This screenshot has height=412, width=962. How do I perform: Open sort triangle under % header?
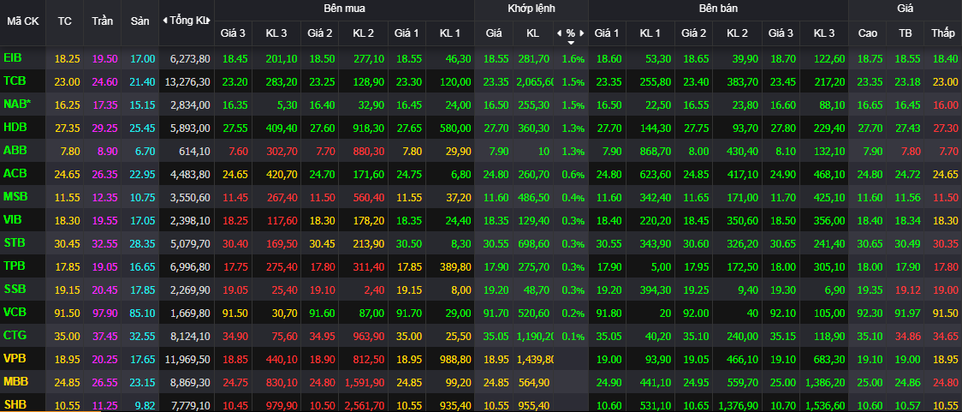571,42
